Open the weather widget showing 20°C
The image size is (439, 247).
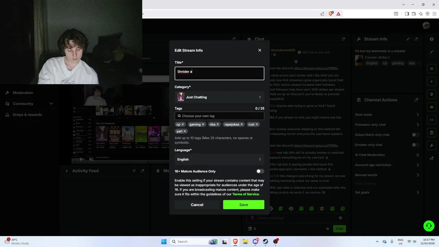[x=17, y=242]
